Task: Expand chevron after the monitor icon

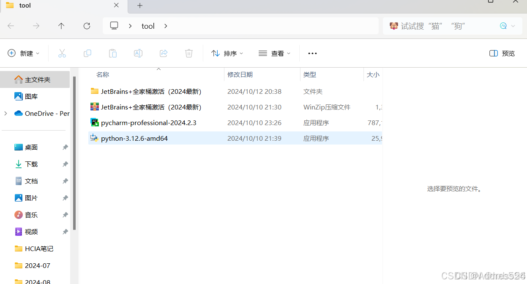Action: click(130, 26)
